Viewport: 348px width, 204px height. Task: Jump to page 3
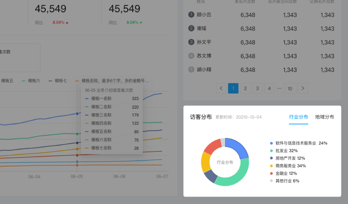(x=257, y=88)
